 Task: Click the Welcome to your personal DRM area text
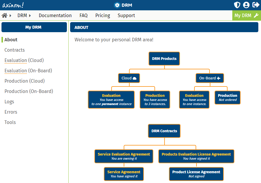tap(114, 40)
